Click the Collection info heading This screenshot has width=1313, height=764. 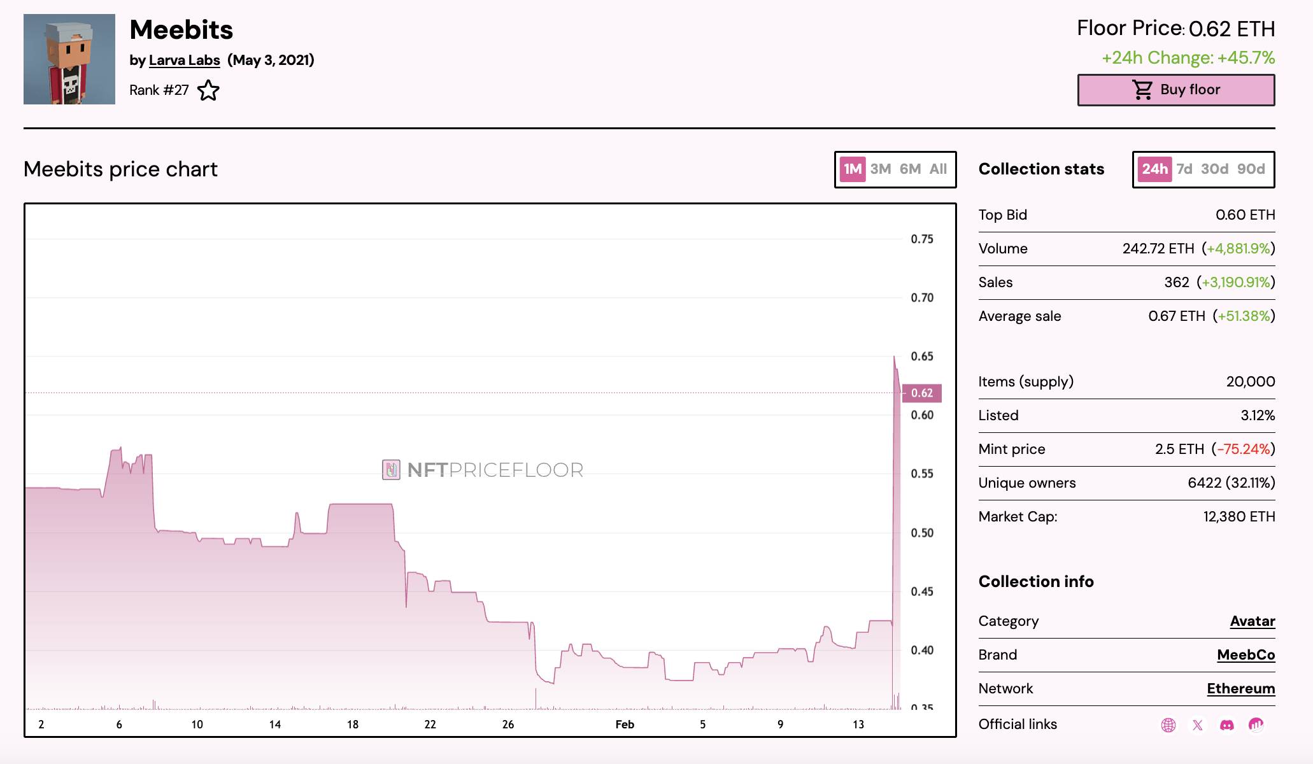coord(1036,582)
